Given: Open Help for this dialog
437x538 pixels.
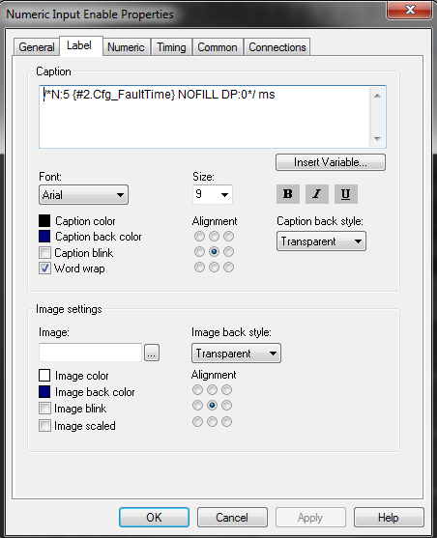Looking at the screenshot, I should coord(389,517).
